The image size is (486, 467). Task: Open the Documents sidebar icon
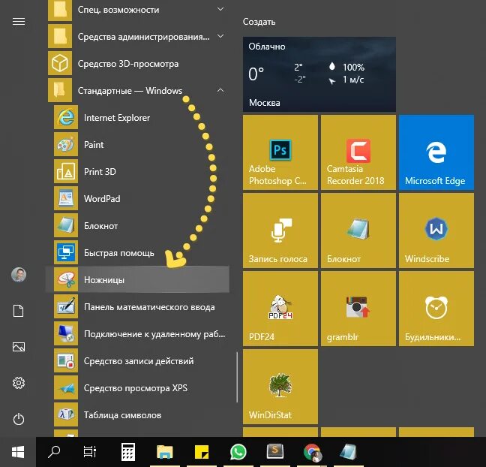(19, 311)
